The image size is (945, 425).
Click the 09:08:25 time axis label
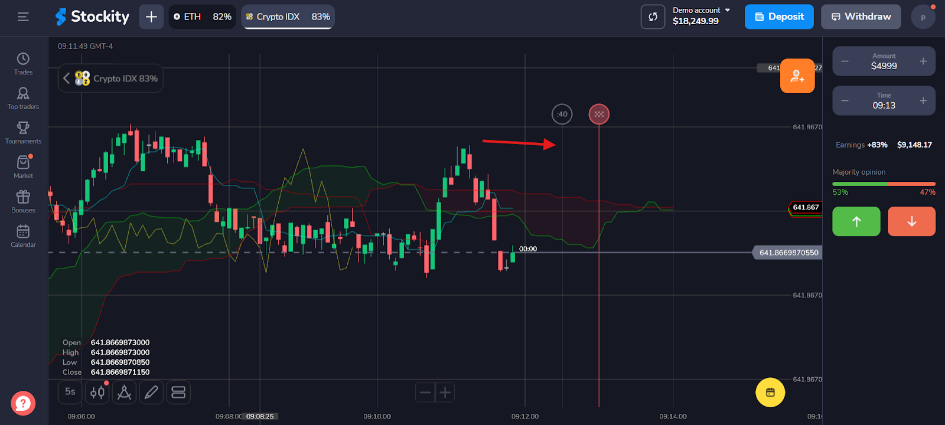pos(260,416)
